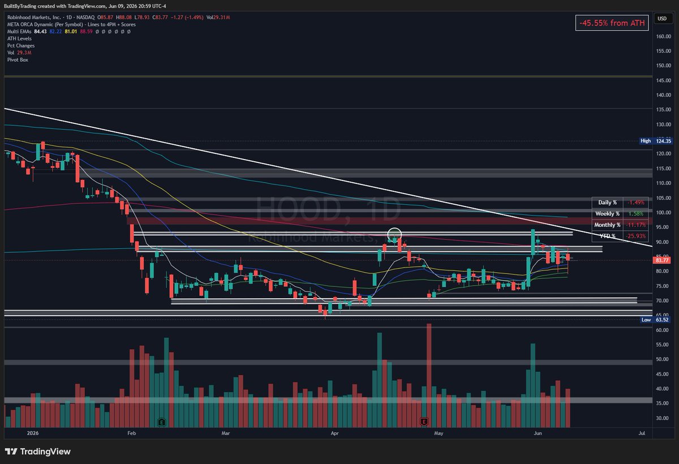Click the green 1.58% weekly value

click(635, 213)
